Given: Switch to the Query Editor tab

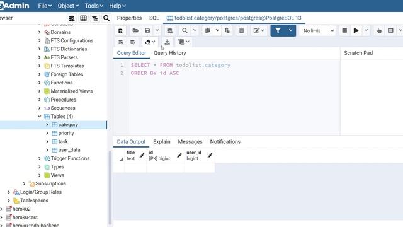Looking at the screenshot, I should [x=132, y=53].
